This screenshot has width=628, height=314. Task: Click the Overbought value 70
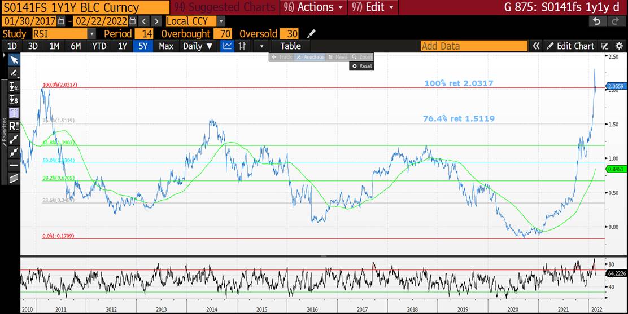[x=223, y=34]
